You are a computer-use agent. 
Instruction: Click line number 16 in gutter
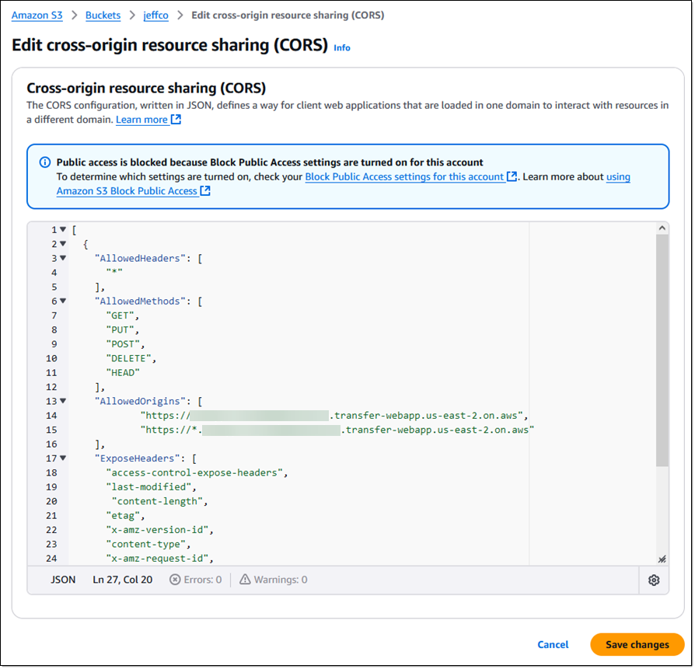click(51, 444)
